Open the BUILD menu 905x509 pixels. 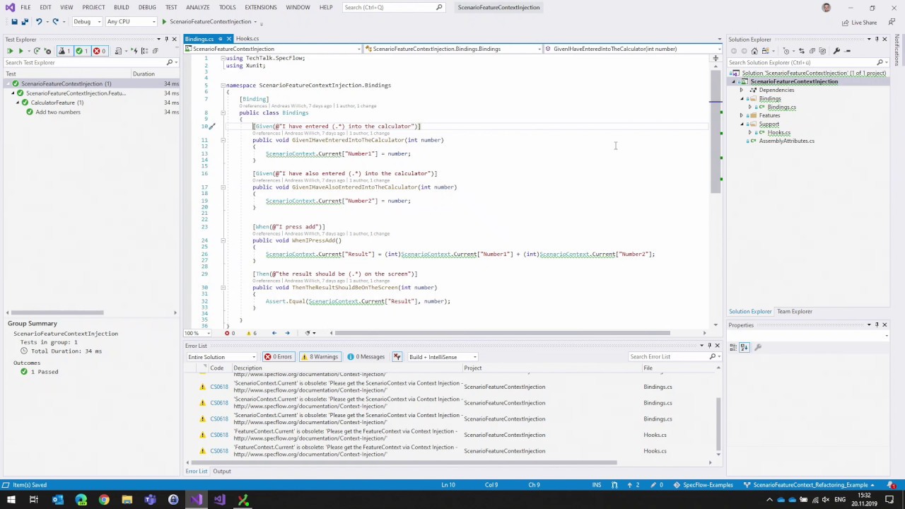point(121,7)
